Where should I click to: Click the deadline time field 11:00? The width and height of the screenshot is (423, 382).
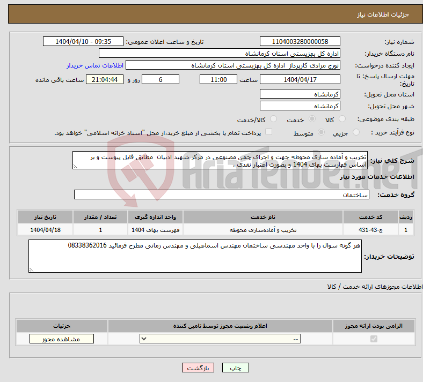point(218,79)
